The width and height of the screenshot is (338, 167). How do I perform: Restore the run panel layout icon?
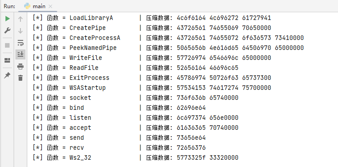[x=7, y=60]
